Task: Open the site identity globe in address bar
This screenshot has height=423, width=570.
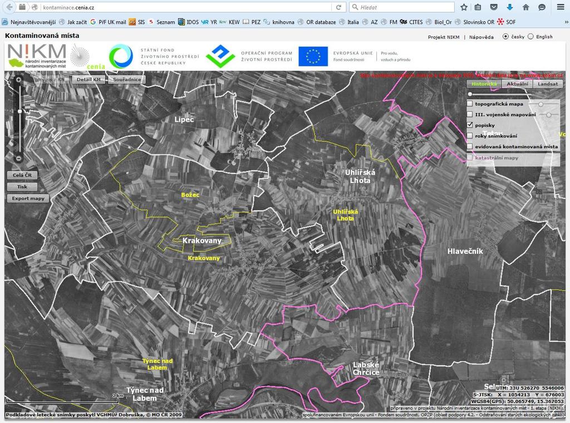Action: tap(35, 7)
